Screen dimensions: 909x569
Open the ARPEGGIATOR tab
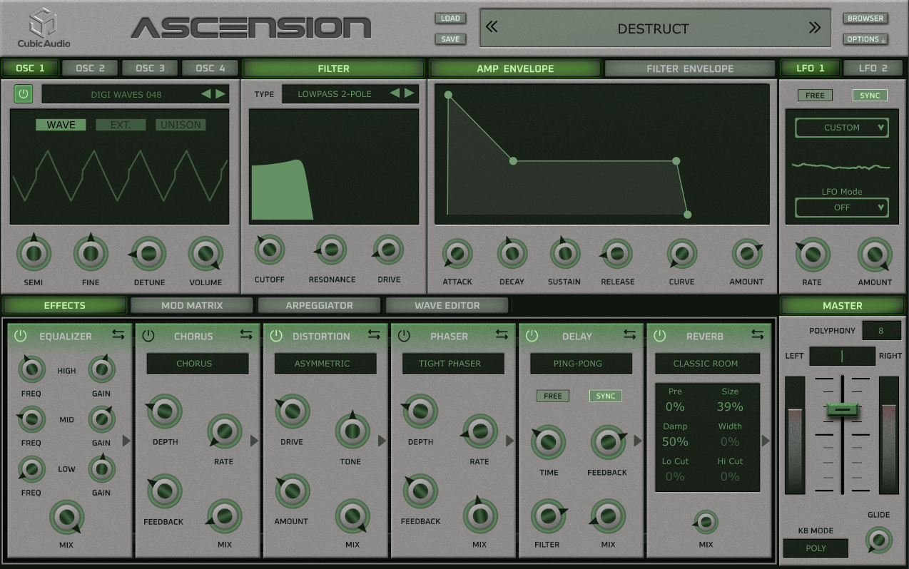click(320, 305)
